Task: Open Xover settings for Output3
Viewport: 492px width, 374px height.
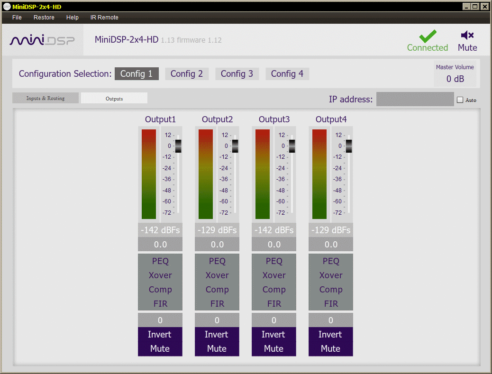Action: click(273, 275)
